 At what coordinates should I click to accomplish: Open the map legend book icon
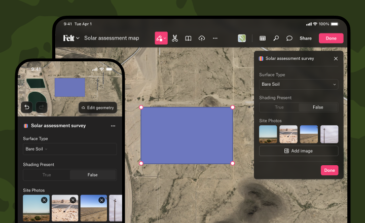click(188, 38)
